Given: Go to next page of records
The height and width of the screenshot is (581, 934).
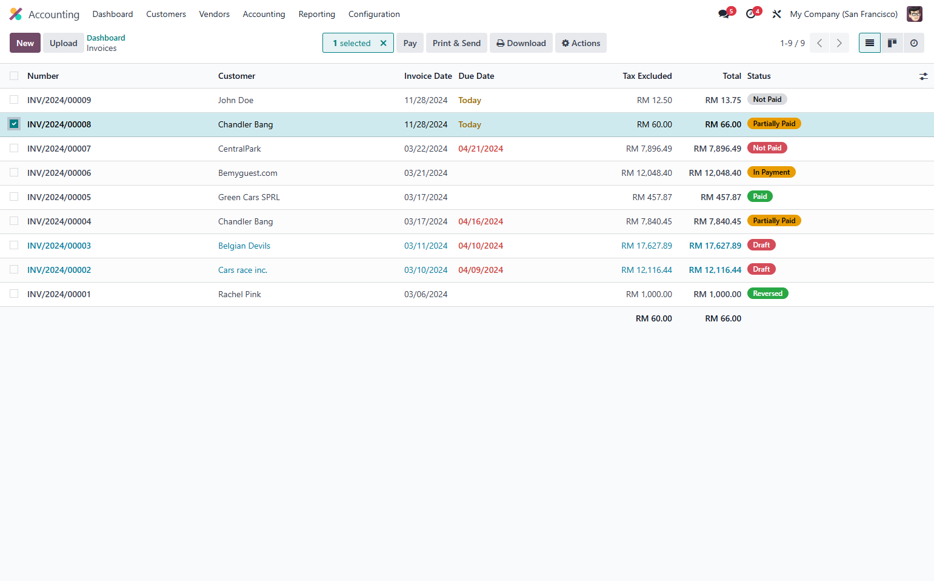Looking at the screenshot, I should (839, 43).
